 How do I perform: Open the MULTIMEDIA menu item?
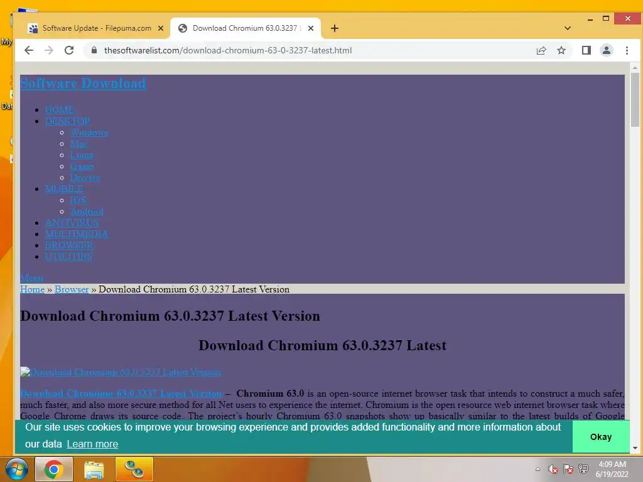pos(77,233)
